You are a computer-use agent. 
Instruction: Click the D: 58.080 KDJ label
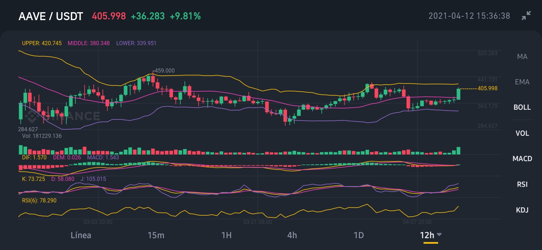[x=63, y=179]
